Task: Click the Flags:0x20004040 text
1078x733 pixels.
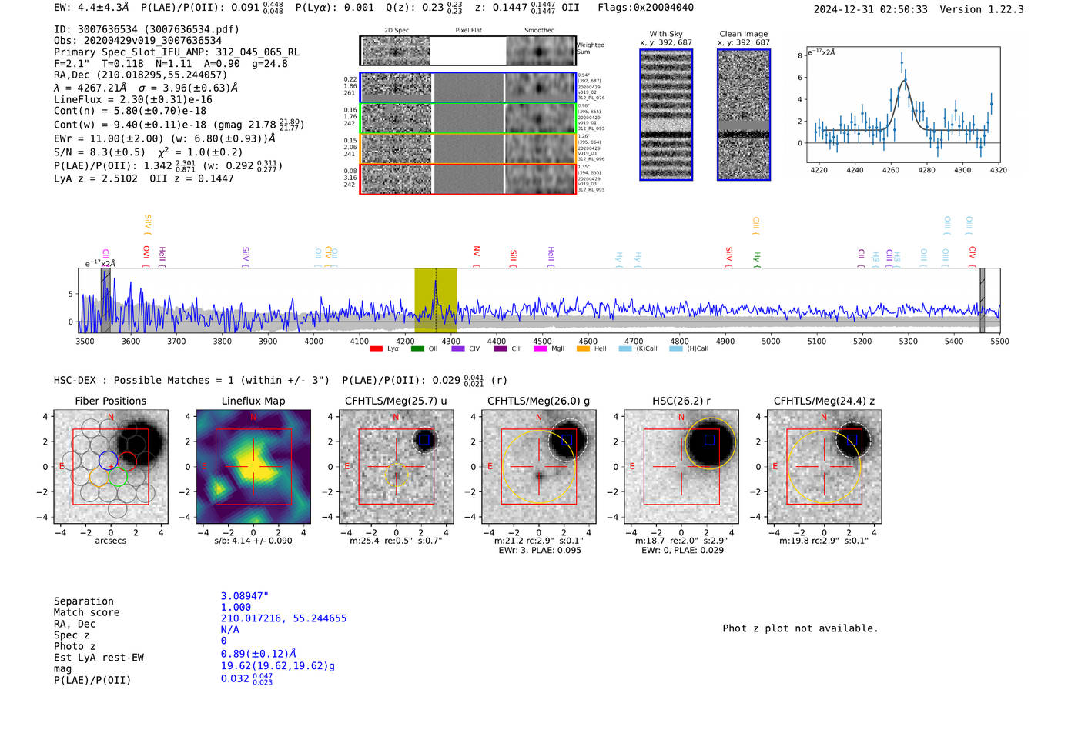Action: 645,8
